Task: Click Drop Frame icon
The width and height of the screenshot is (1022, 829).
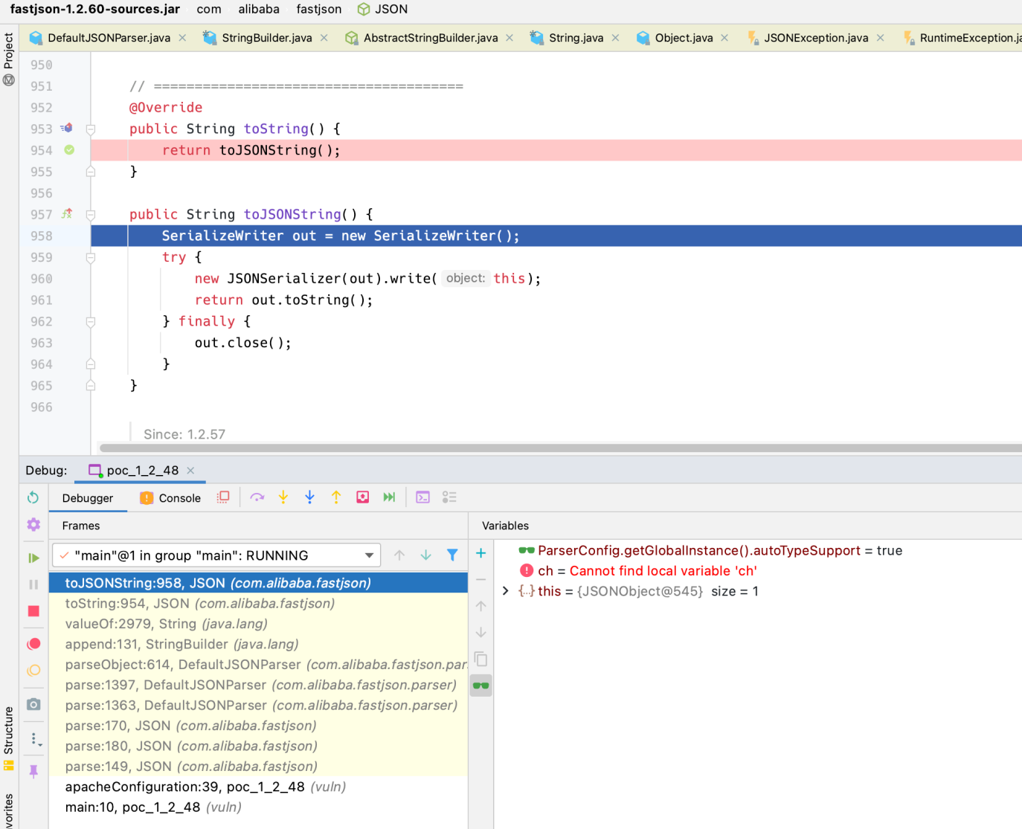Action: 363,497
